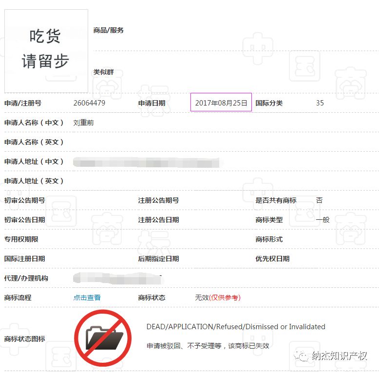
Task: Click the 注册公告期号 label
Action: pos(158,200)
